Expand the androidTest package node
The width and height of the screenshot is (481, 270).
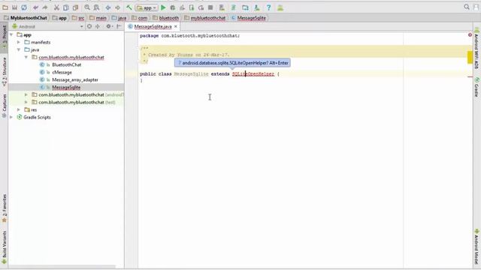(x=26, y=95)
